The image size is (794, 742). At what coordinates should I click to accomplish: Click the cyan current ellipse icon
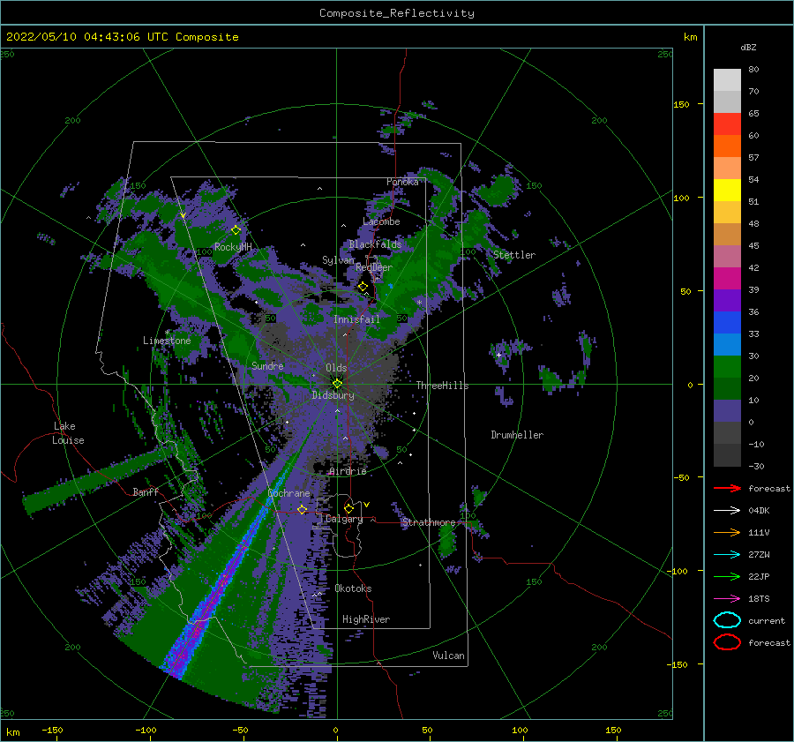click(x=727, y=620)
